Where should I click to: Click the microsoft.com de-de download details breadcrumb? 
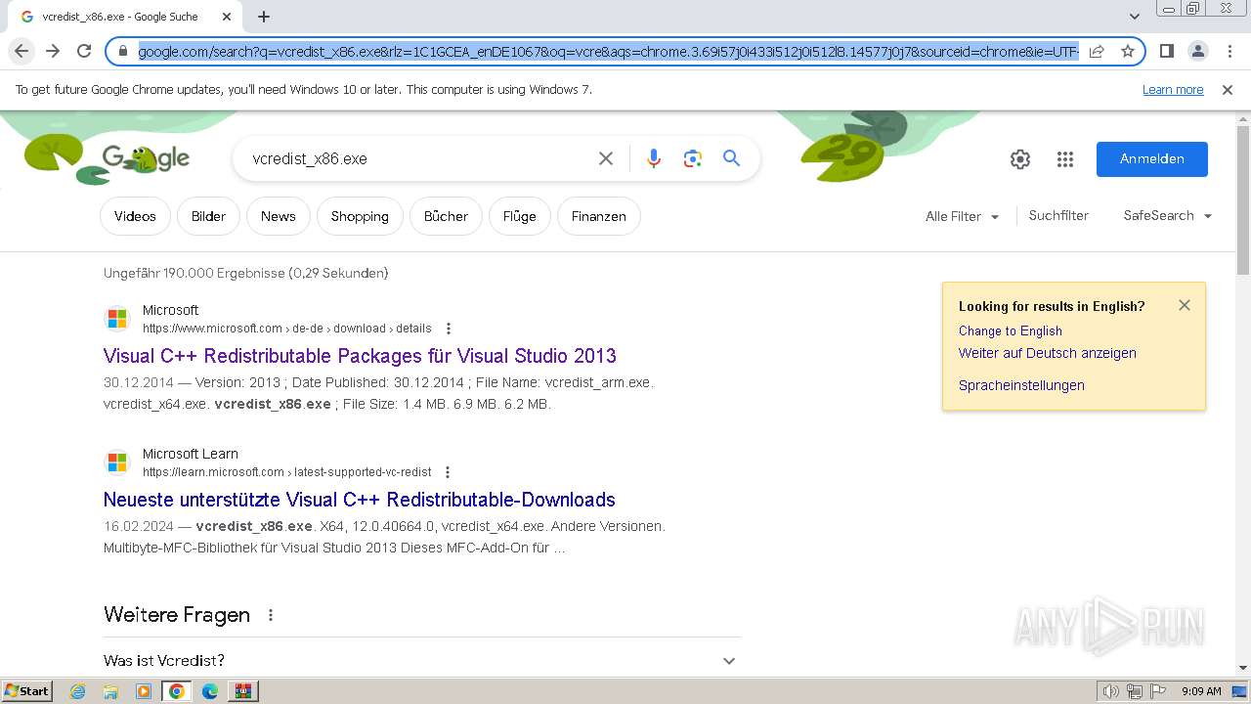[287, 329]
